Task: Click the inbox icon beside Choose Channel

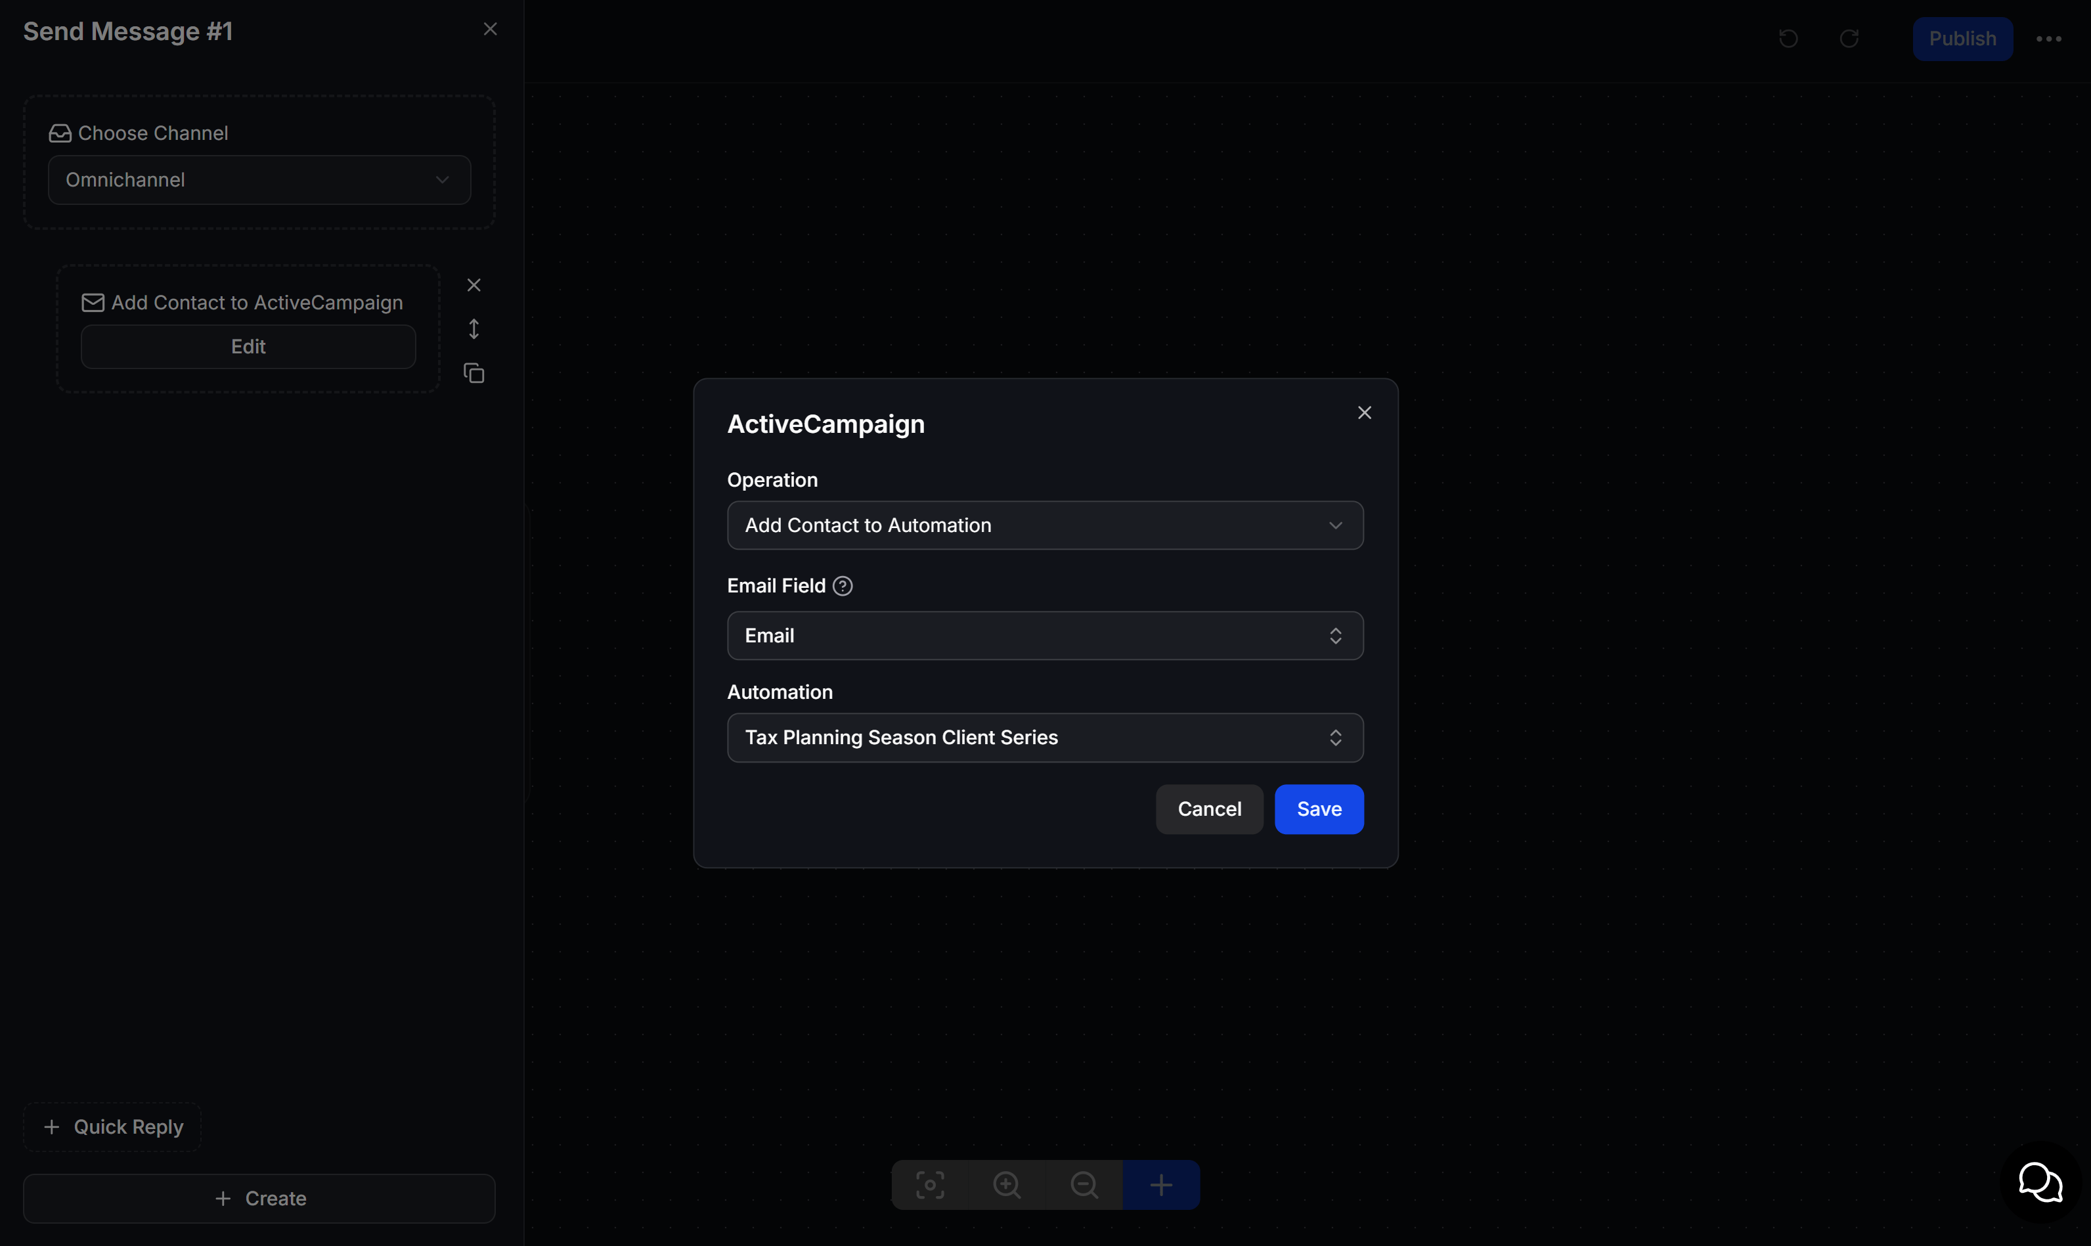Action: click(x=60, y=133)
